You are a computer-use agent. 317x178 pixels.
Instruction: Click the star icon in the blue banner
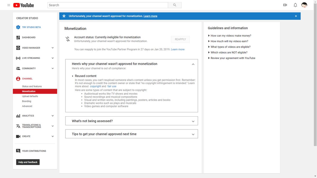64,16
